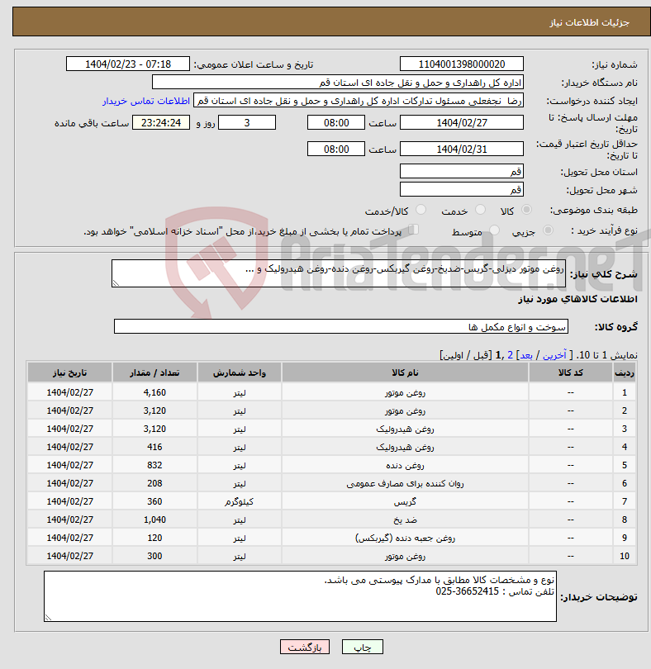Select the کالا radio button

point(527,210)
